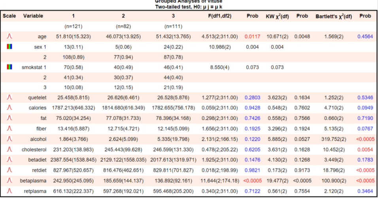This screenshot has width=378, height=198.
Task: Click the distribution icon in the betaplasma row
Action: coord(9,181)
